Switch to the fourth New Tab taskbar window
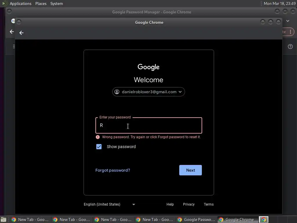The height and width of the screenshot is (223, 297). tap(154, 220)
